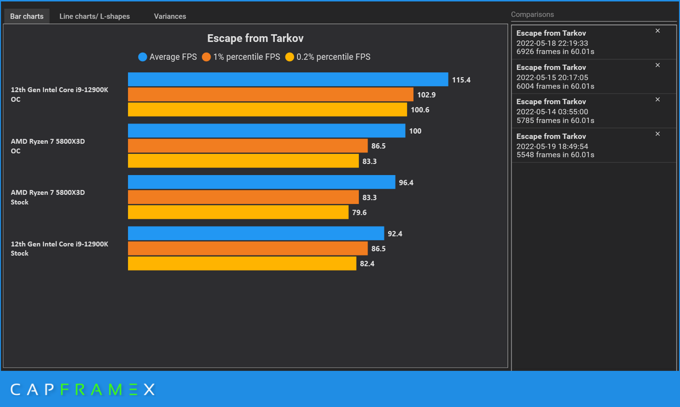Remove the 2022-05-14 03:55:00 comparison entry

[x=657, y=100]
